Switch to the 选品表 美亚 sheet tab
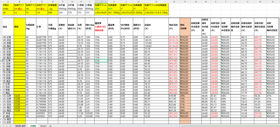This screenshot has width=280, height=127. (x=20, y=126)
